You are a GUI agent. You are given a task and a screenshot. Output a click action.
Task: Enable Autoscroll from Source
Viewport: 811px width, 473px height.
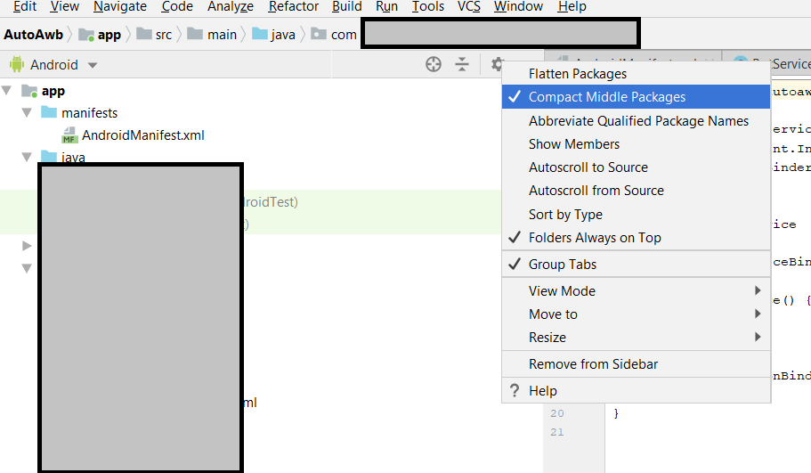[637, 191]
